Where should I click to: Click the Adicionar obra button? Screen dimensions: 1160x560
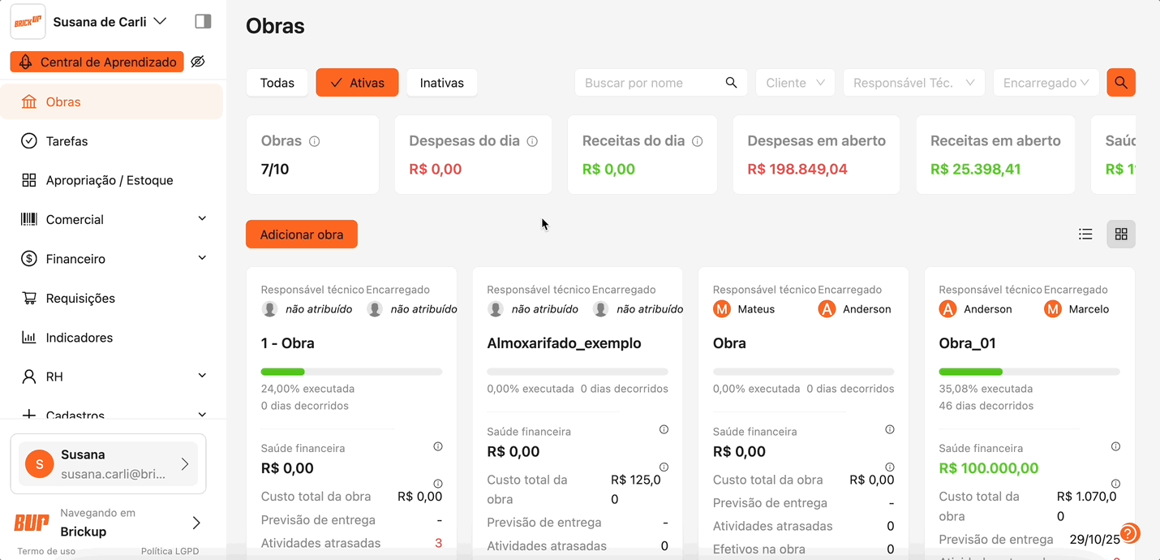point(302,235)
